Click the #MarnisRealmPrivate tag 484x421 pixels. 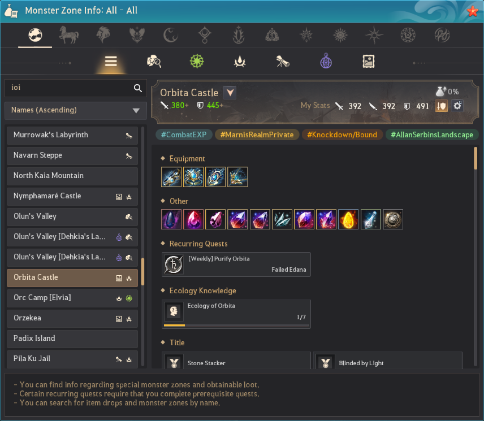click(257, 135)
